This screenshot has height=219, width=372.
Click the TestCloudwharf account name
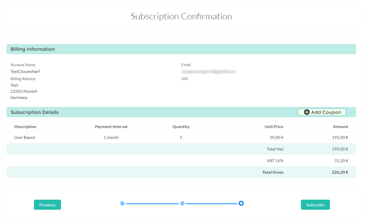point(25,71)
